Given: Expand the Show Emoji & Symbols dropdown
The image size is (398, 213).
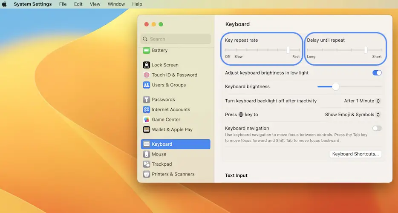Looking at the screenshot, I should click(352, 115).
